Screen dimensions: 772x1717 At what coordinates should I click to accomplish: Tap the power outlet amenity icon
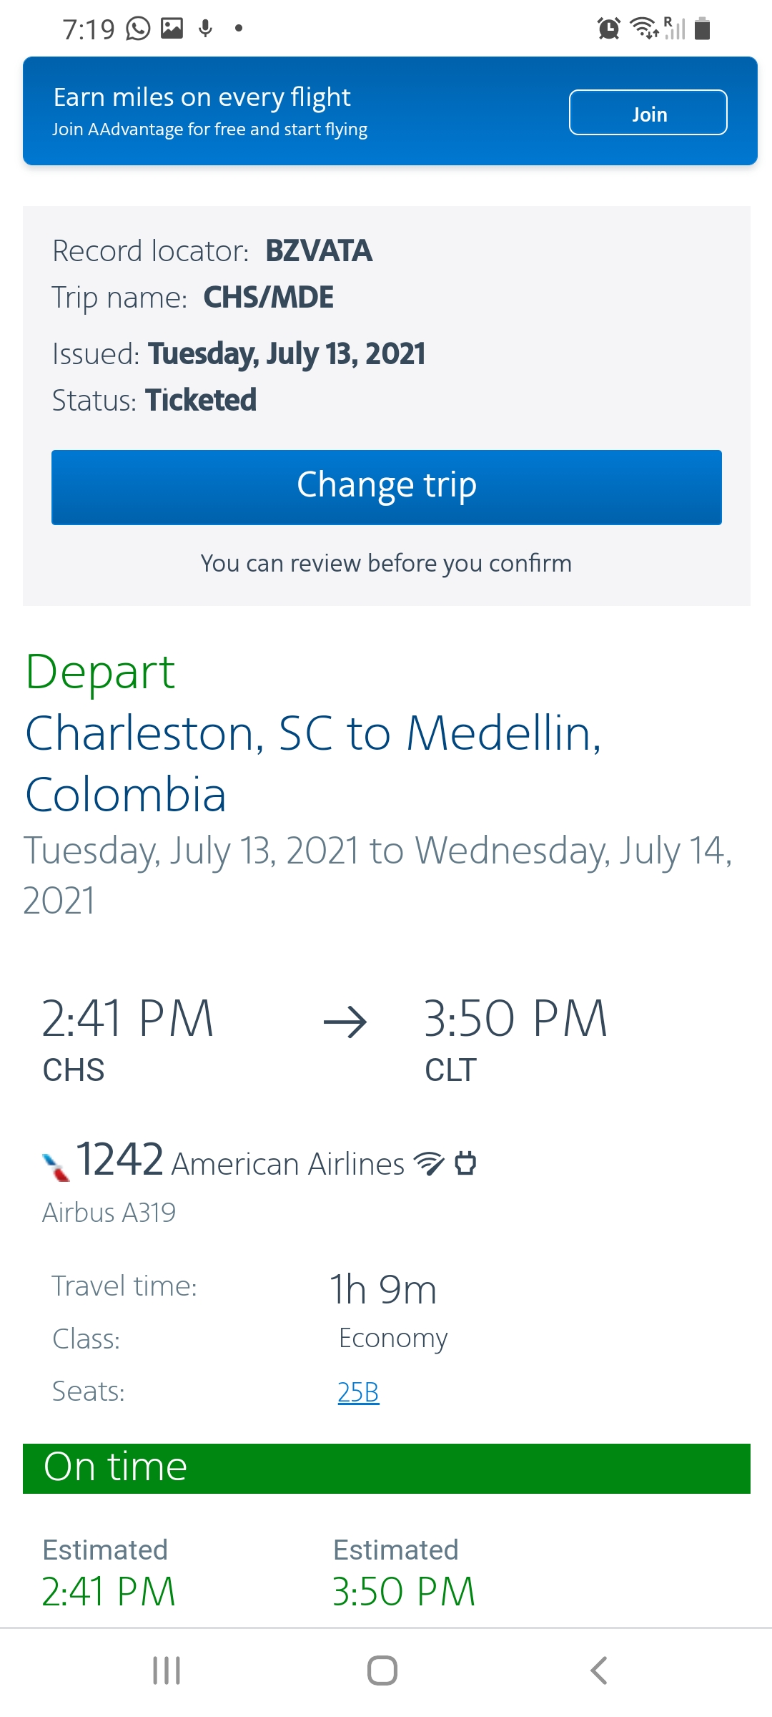pos(465,1163)
